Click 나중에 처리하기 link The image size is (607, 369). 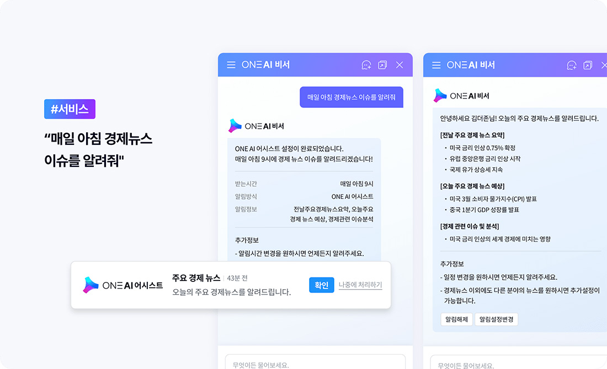tap(360, 285)
